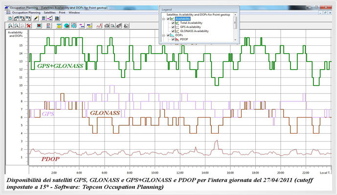Open the Window menu

74,13
